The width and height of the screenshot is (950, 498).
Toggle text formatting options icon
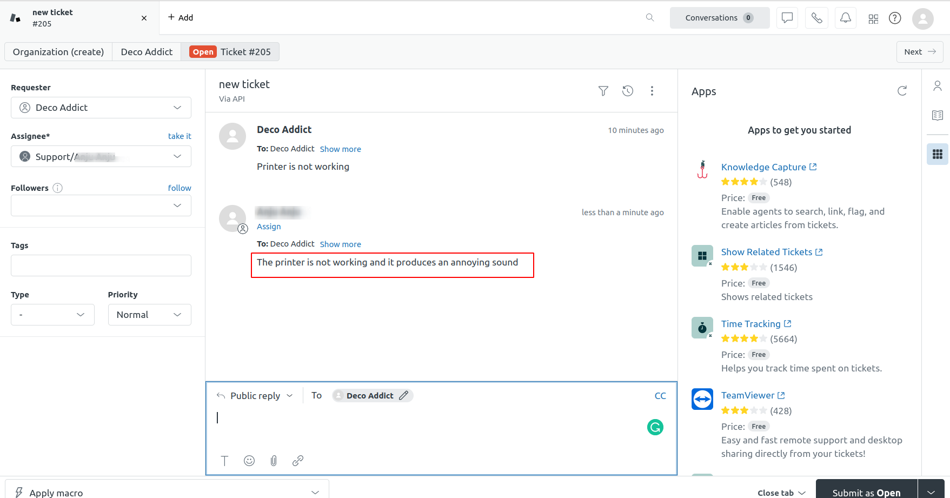(225, 461)
